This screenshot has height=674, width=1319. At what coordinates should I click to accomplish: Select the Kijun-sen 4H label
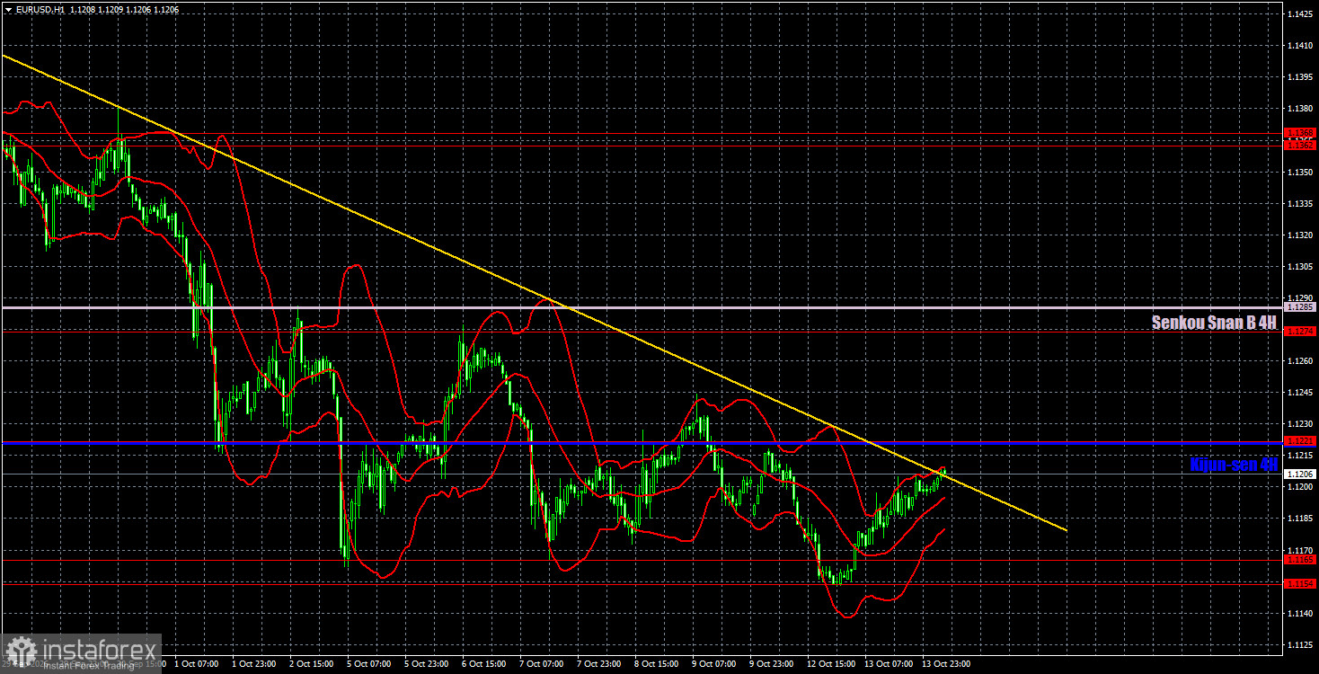click(1234, 465)
